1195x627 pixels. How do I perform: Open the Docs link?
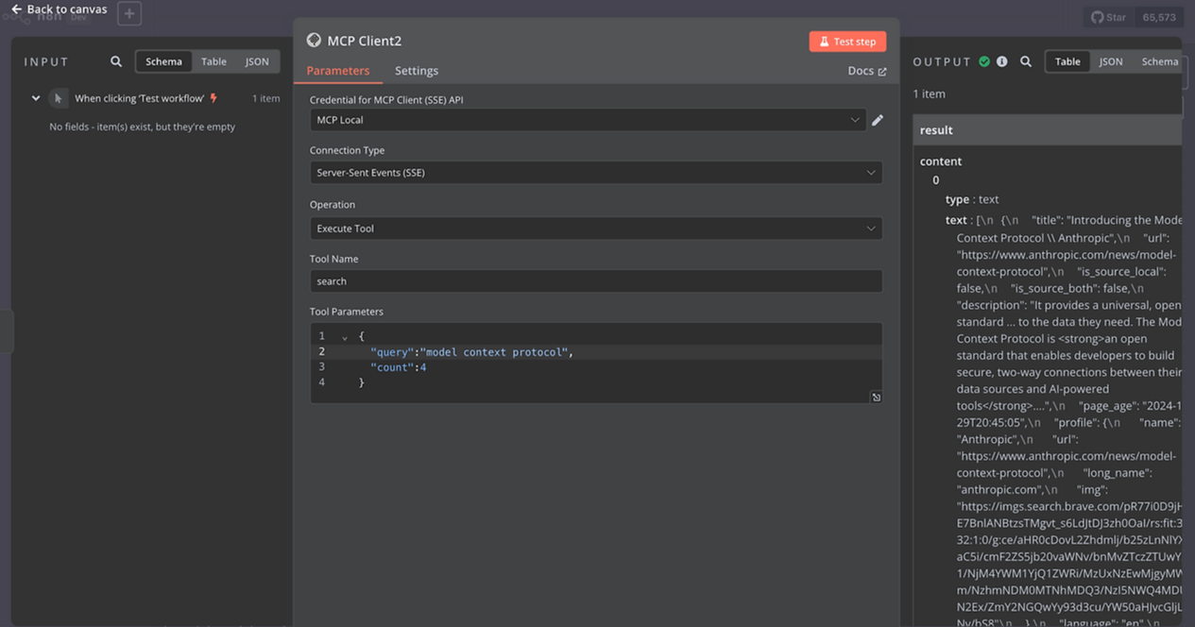pyautogui.click(x=867, y=71)
